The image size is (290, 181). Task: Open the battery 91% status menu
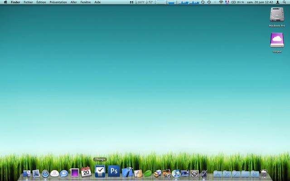237,2
